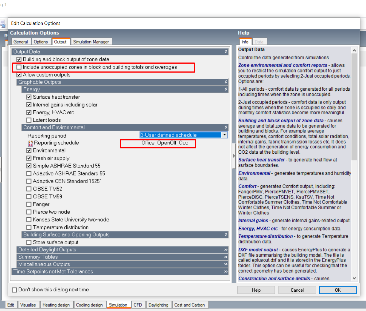This screenshot has width=366, height=311.
Task: Turn on Temperature distribution output
Action: [29, 227]
